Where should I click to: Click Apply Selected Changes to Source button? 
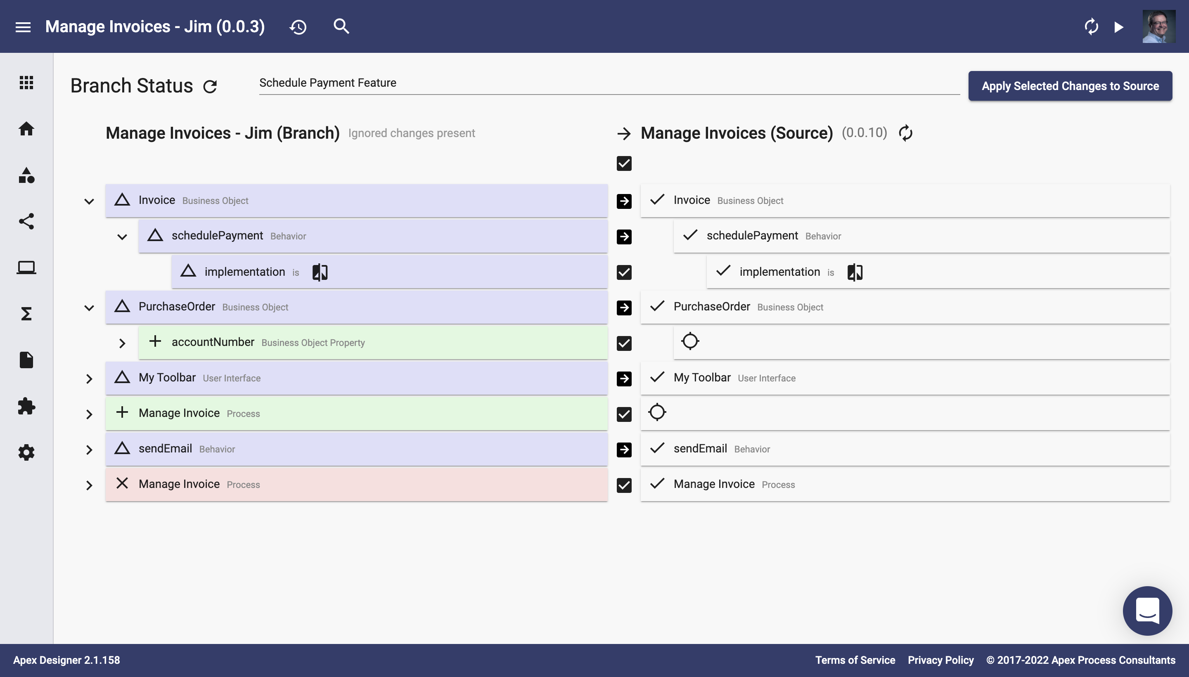coord(1071,85)
